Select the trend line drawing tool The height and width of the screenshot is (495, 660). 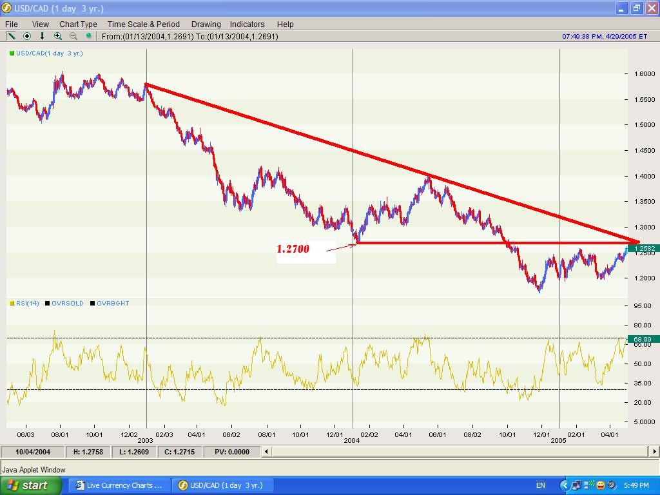click(11, 36)
